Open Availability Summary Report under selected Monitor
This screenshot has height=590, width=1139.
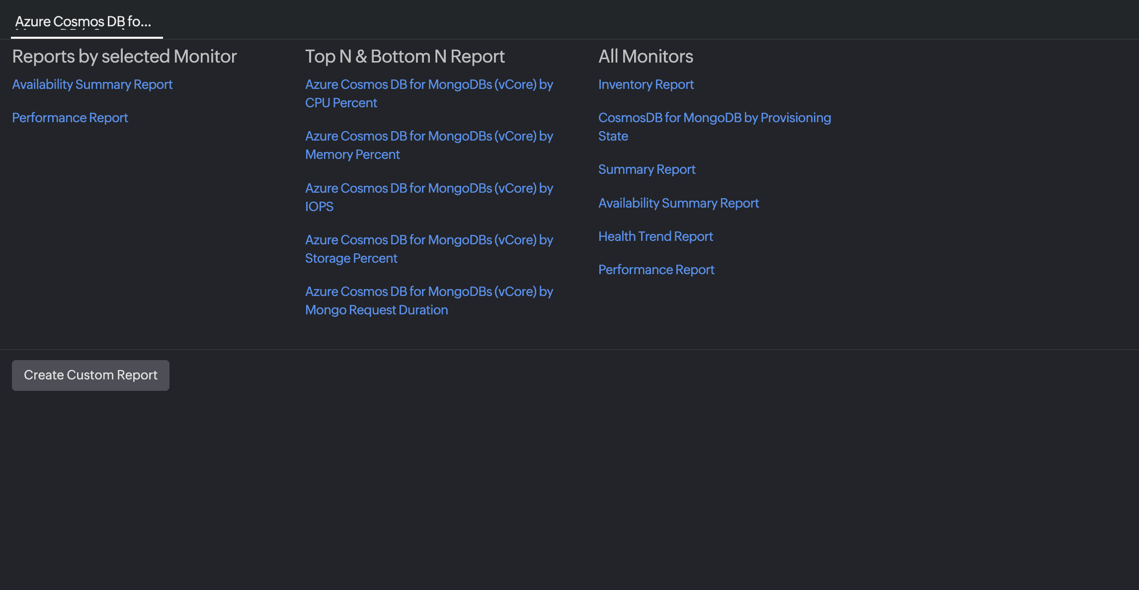coord(92,84)
